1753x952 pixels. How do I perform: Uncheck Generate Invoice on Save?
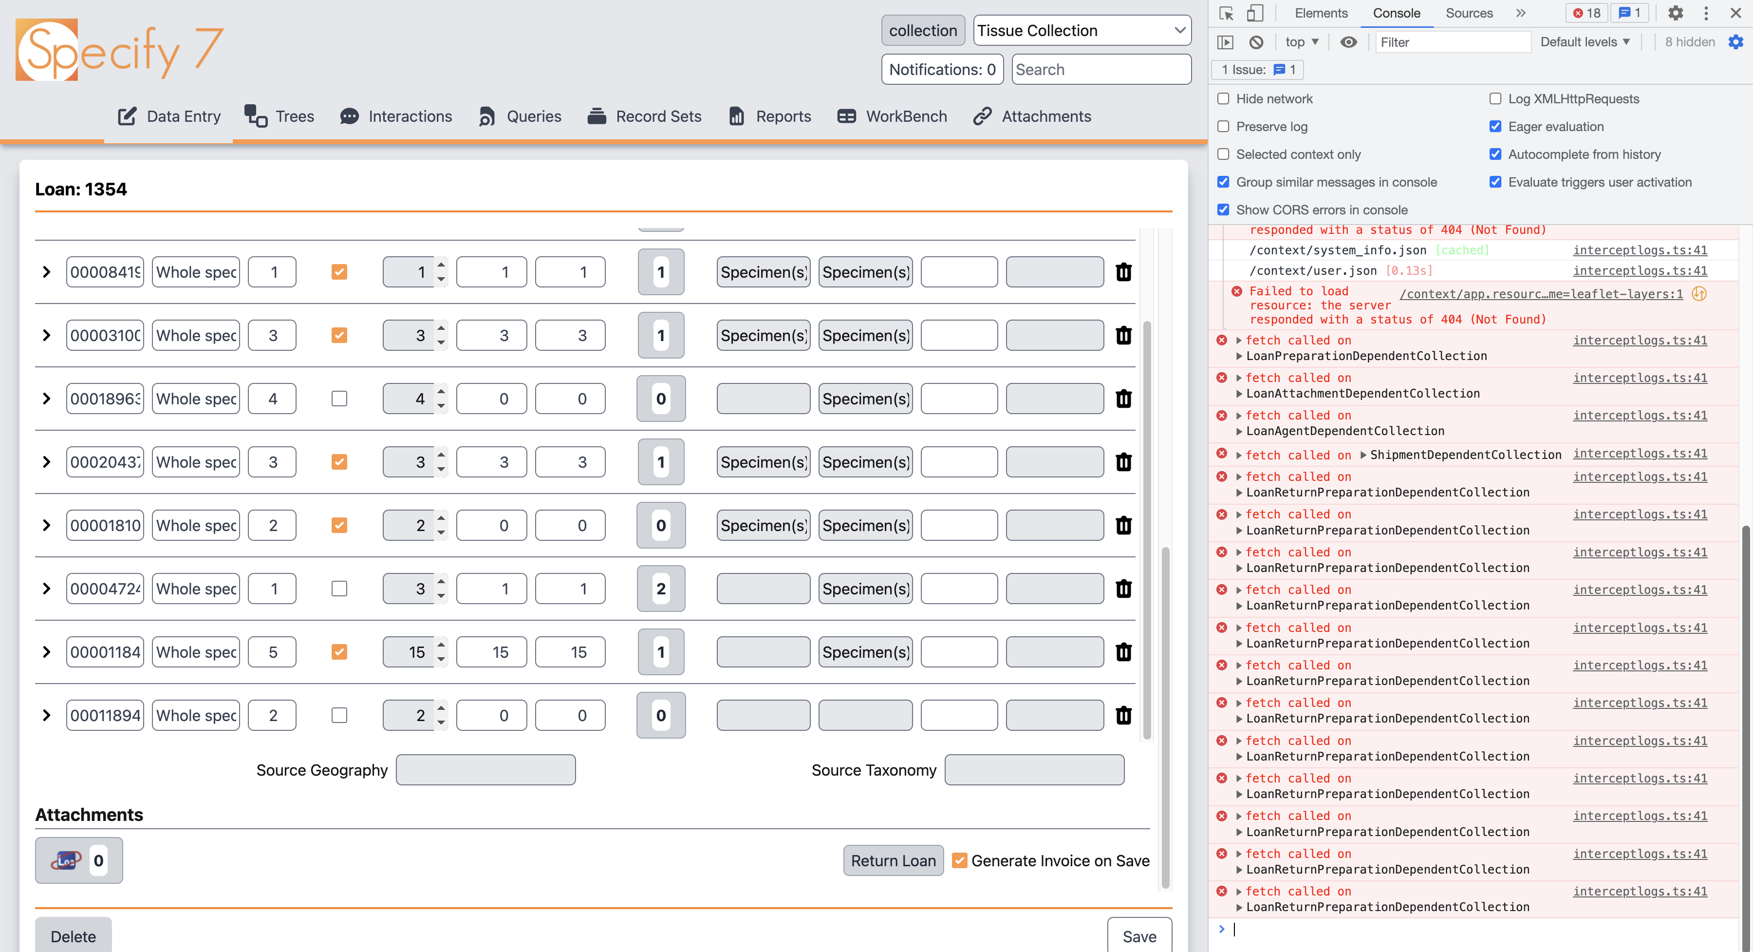click(x=959, y=861)
